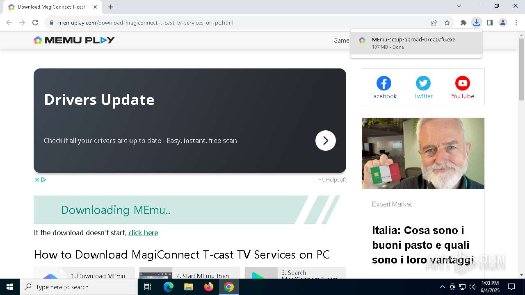Click the Drivers Update ad headline
Image resolution: width=525 pixels, height=295 pixels.
click(x=99, y=100)
